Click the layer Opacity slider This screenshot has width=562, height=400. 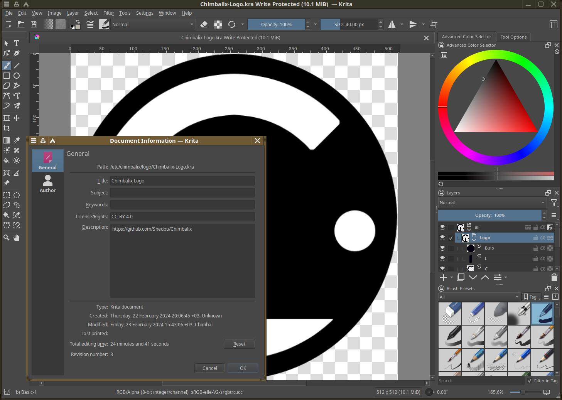(x=489, y=215)
